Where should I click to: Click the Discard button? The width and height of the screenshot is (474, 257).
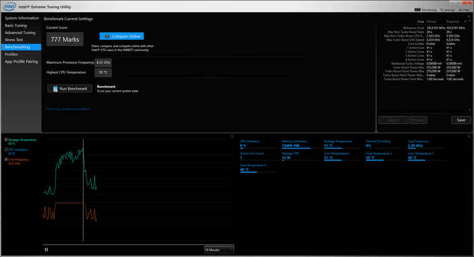point(418,120)
